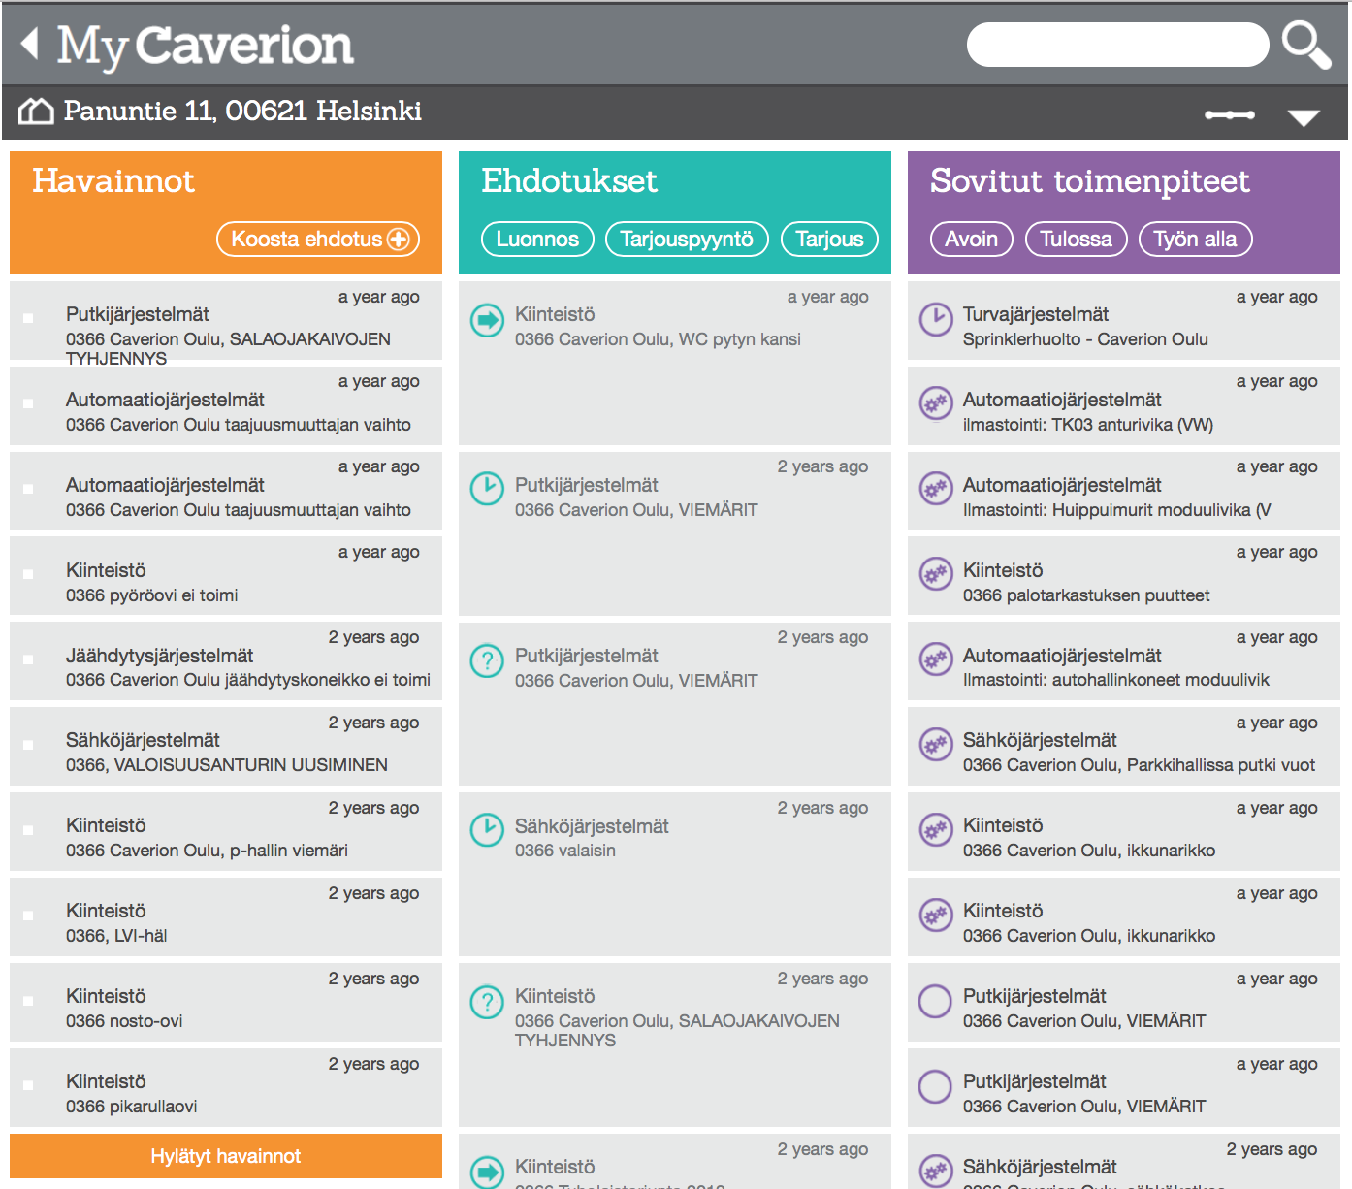This screenshot has width=1352, height=1189.
Task: Click clock icon on Sprinklerhuolto action
Action: tap(936, 319)
